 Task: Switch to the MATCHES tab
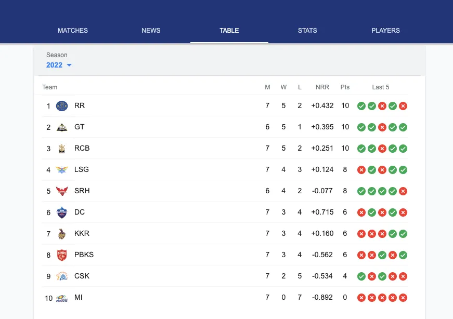point(73,30)
